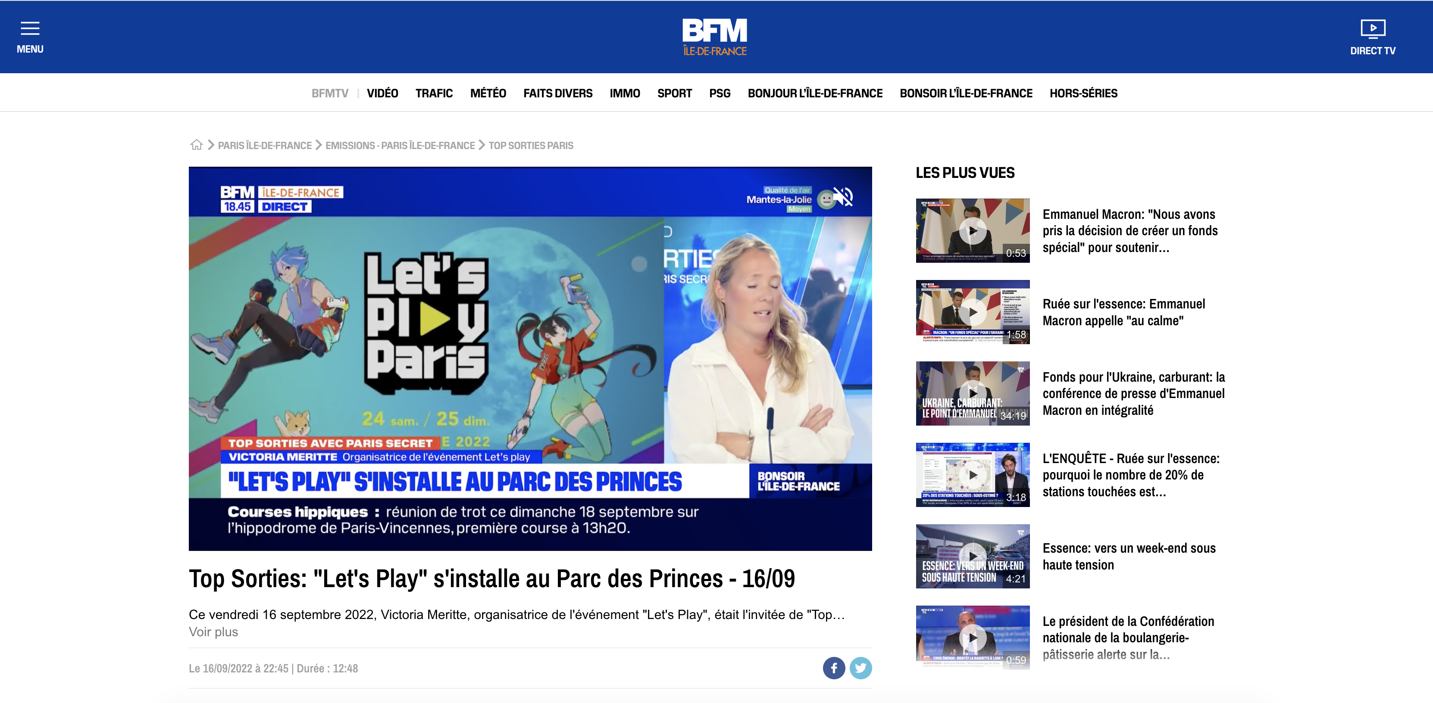Open the 'Essence: vers un week-end sous haute tension' article
The image size is (1433, 703).
[x=1129, y=556]
